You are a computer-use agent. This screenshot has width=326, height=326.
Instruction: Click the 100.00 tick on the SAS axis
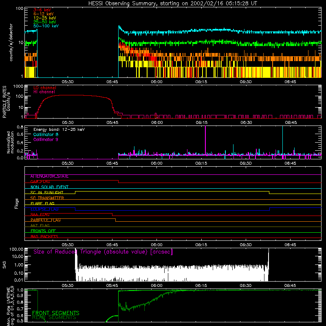click(x=16, y=249)
